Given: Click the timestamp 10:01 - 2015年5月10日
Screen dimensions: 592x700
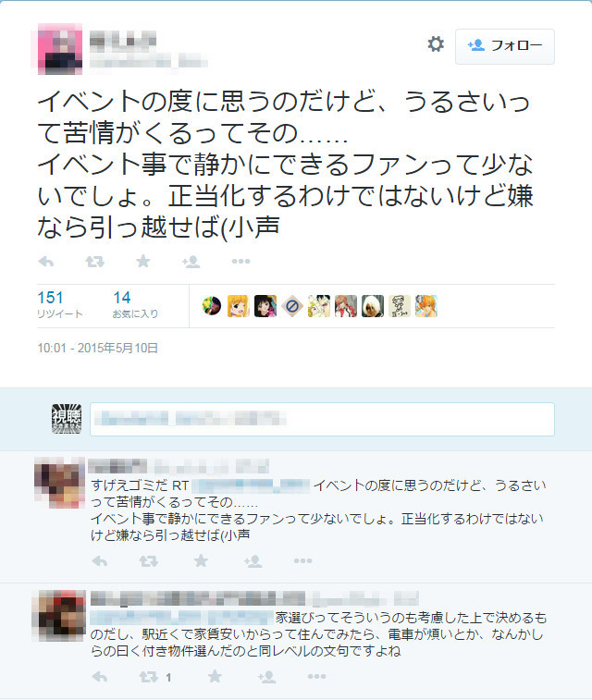Looking at the screenshot, I should [x=98, y=349].
